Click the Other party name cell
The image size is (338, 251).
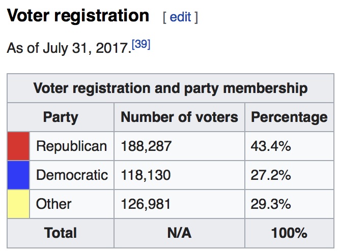click(x=54, y=204)
